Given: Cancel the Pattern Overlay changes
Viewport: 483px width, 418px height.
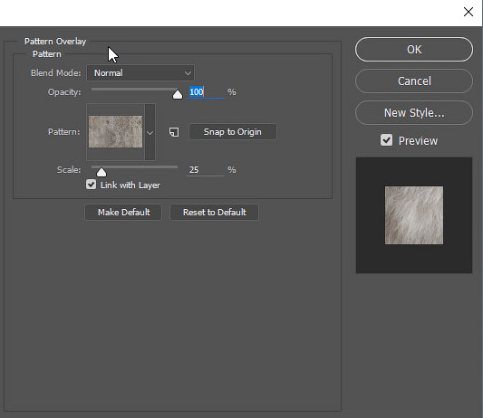Looking at the screenshot, I should coord(414,81).
